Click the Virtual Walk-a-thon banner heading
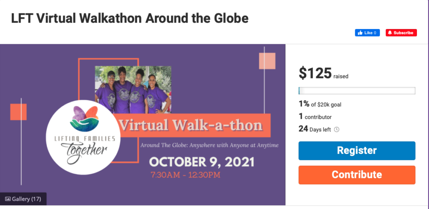This screenshot has height=209, width=429. (x=191, y=125)
